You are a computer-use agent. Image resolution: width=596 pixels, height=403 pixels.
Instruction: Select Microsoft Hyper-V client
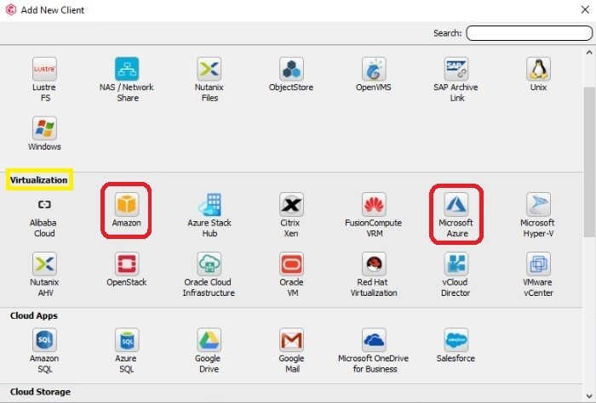click(x=539, y=205)
